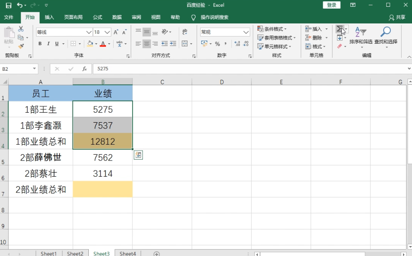Image resolution: width=412 pixels, height=256 pixels.
Task: Click the Undo arrow icon
Action: tap(20, 5)
